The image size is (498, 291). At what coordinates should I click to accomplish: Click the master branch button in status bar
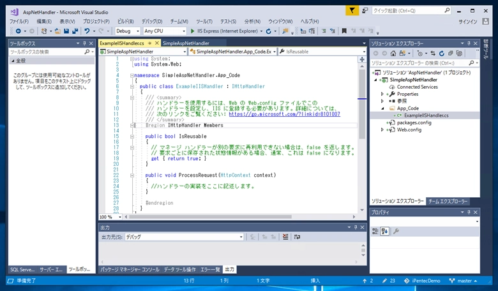click(x=463, y=281)
